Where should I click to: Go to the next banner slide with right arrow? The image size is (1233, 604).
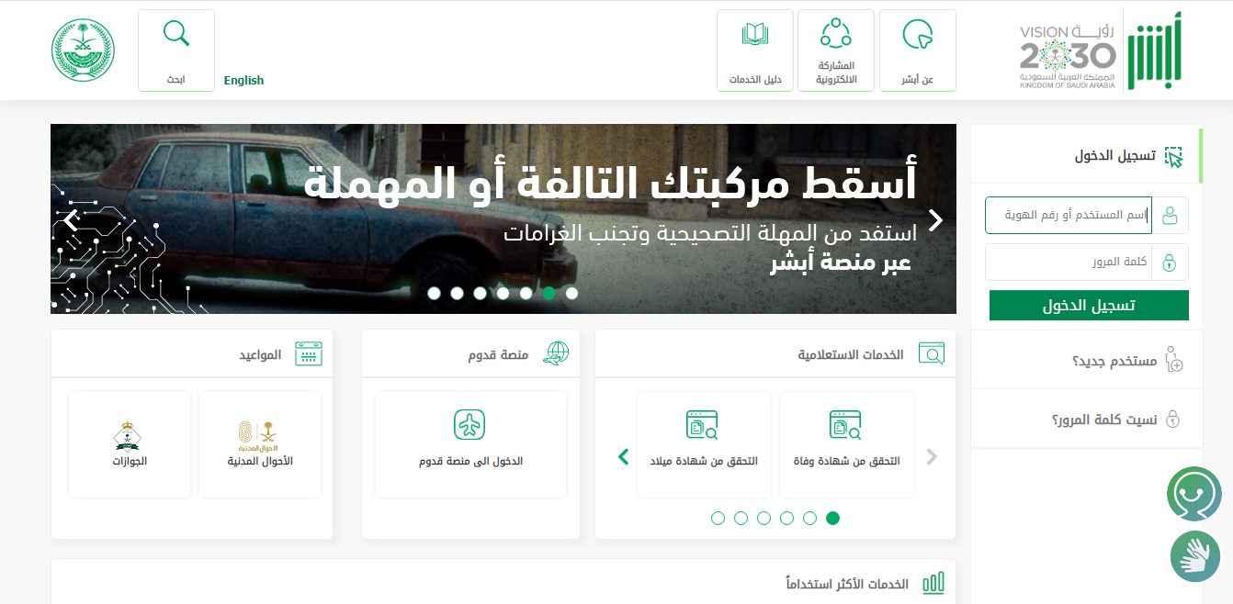(935, 220)
